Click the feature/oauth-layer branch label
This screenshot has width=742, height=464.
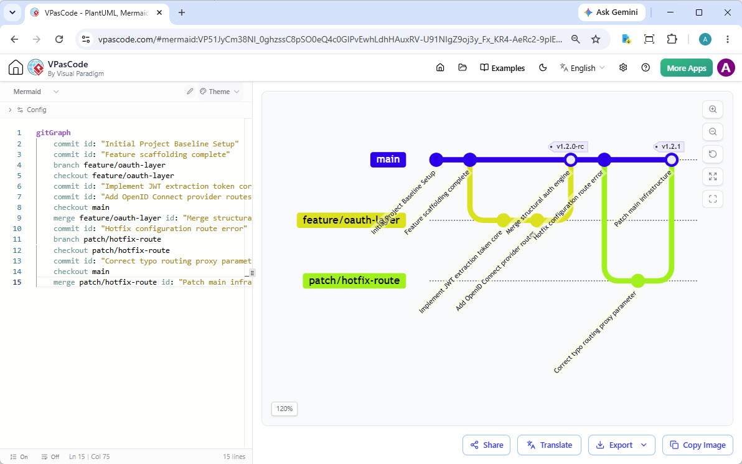pyautogui.click(x=351, y=220)
